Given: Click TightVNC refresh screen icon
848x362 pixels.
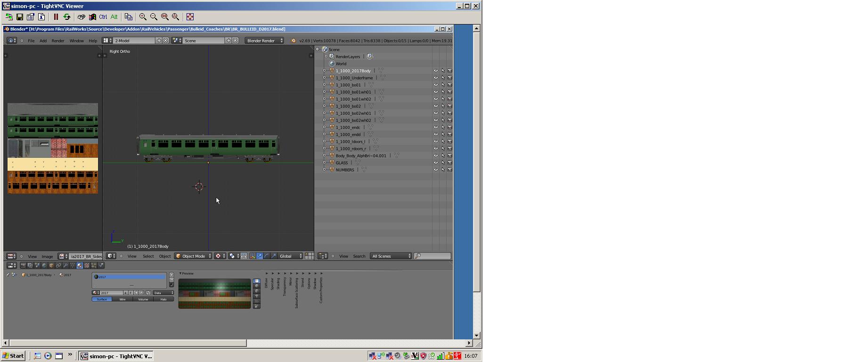Looking at the screenshot, I should (67, 16).
